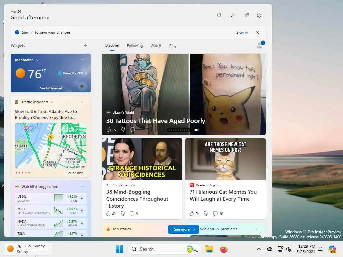Refresh the widgets feed
The height and width of the screenshot is (257, 343).
point(219,15)
